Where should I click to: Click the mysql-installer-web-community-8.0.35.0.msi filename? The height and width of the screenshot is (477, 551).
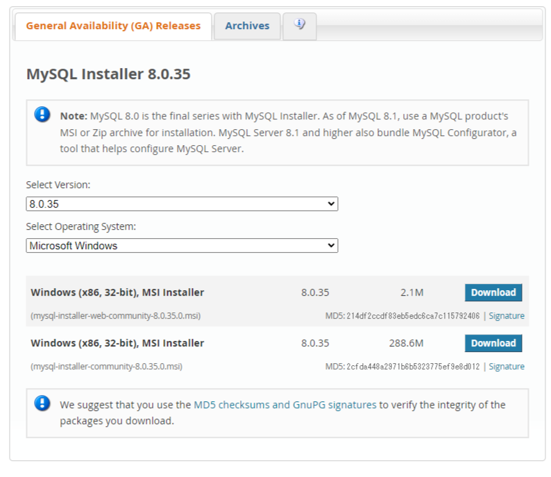(x=116, y=316)
